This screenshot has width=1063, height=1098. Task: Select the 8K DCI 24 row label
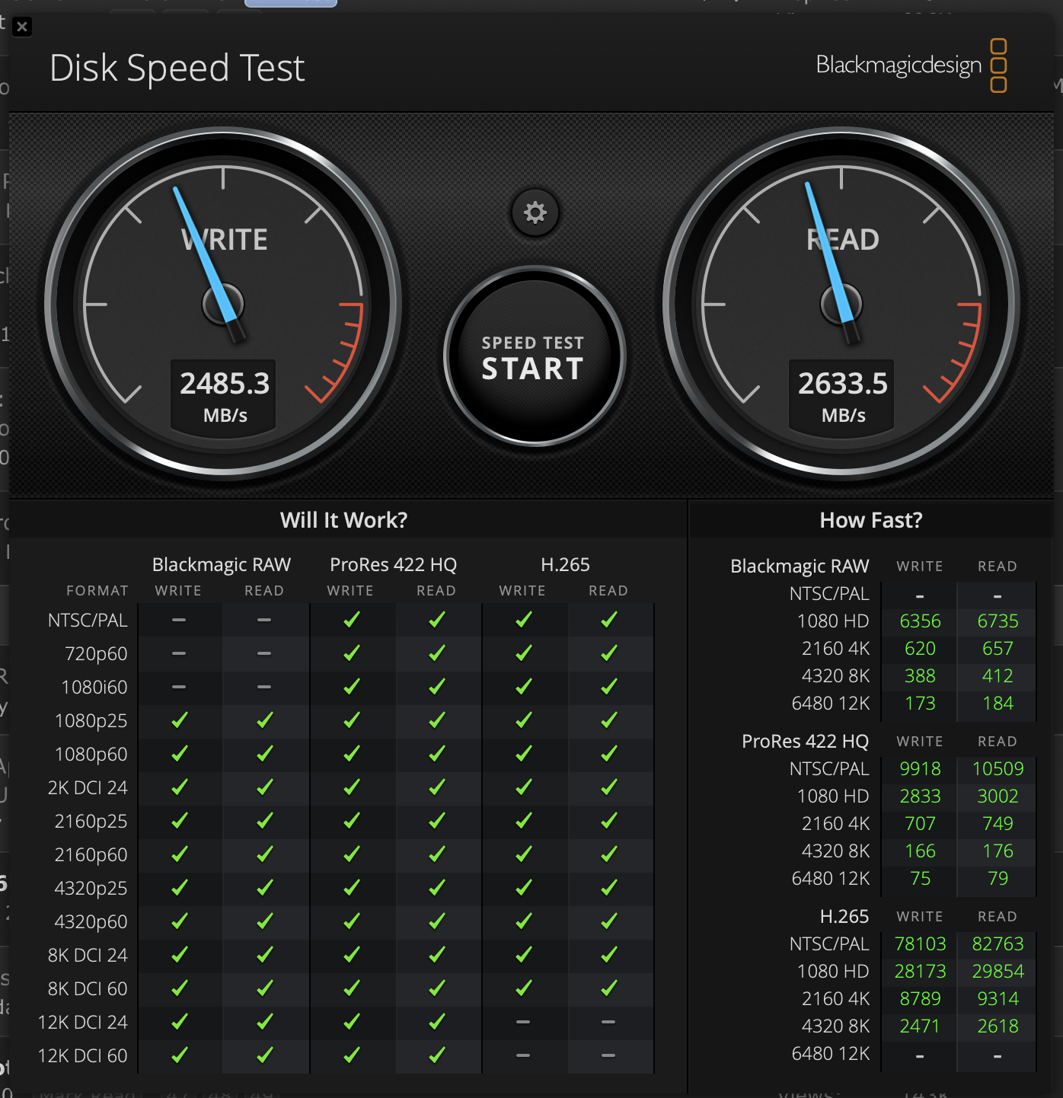point(88,956)
